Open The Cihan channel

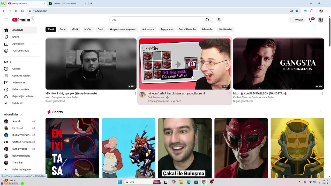click(x=20, y=163)
